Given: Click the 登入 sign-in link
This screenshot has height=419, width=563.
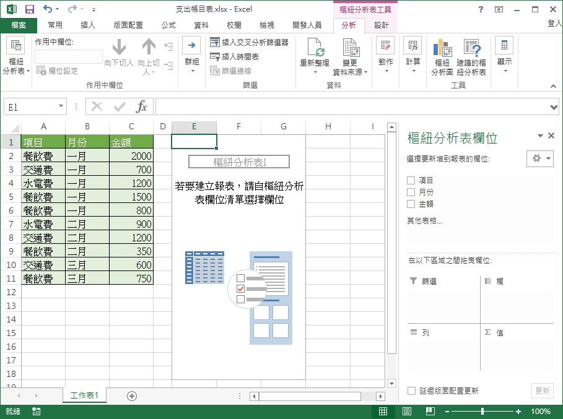Looking at the screenshot, I should click(x=554, y=22).
